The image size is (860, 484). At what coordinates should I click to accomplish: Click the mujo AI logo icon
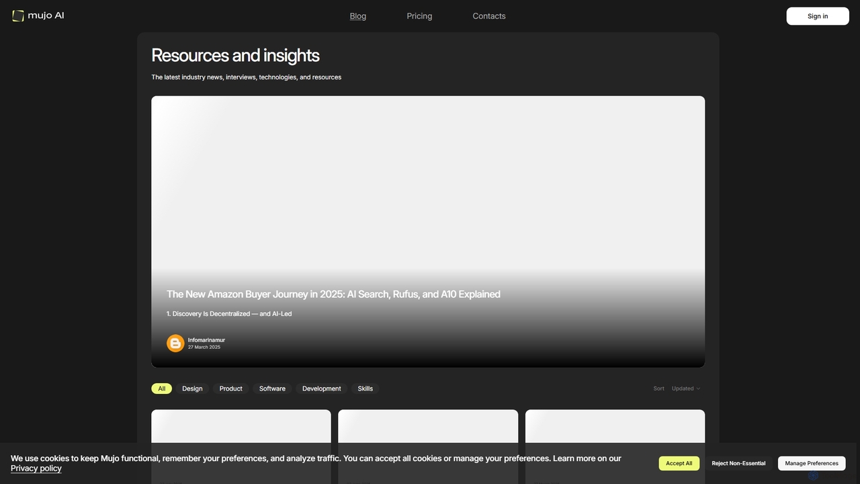[x=18, y=15]
